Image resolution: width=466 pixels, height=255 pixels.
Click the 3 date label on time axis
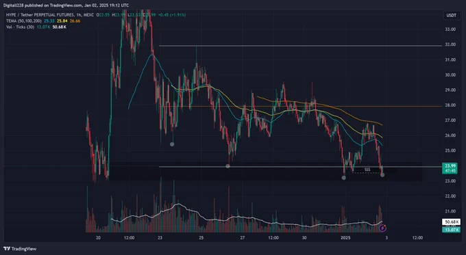click(x=387, y=238)
